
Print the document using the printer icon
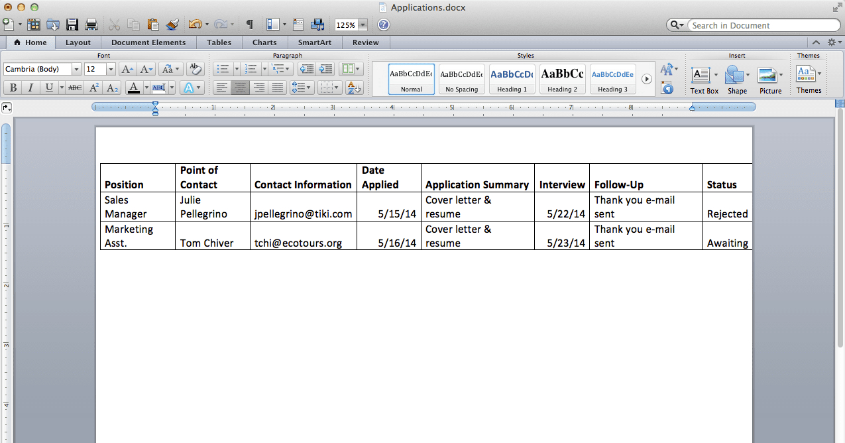pyautogui.click(x=91, y=25)
